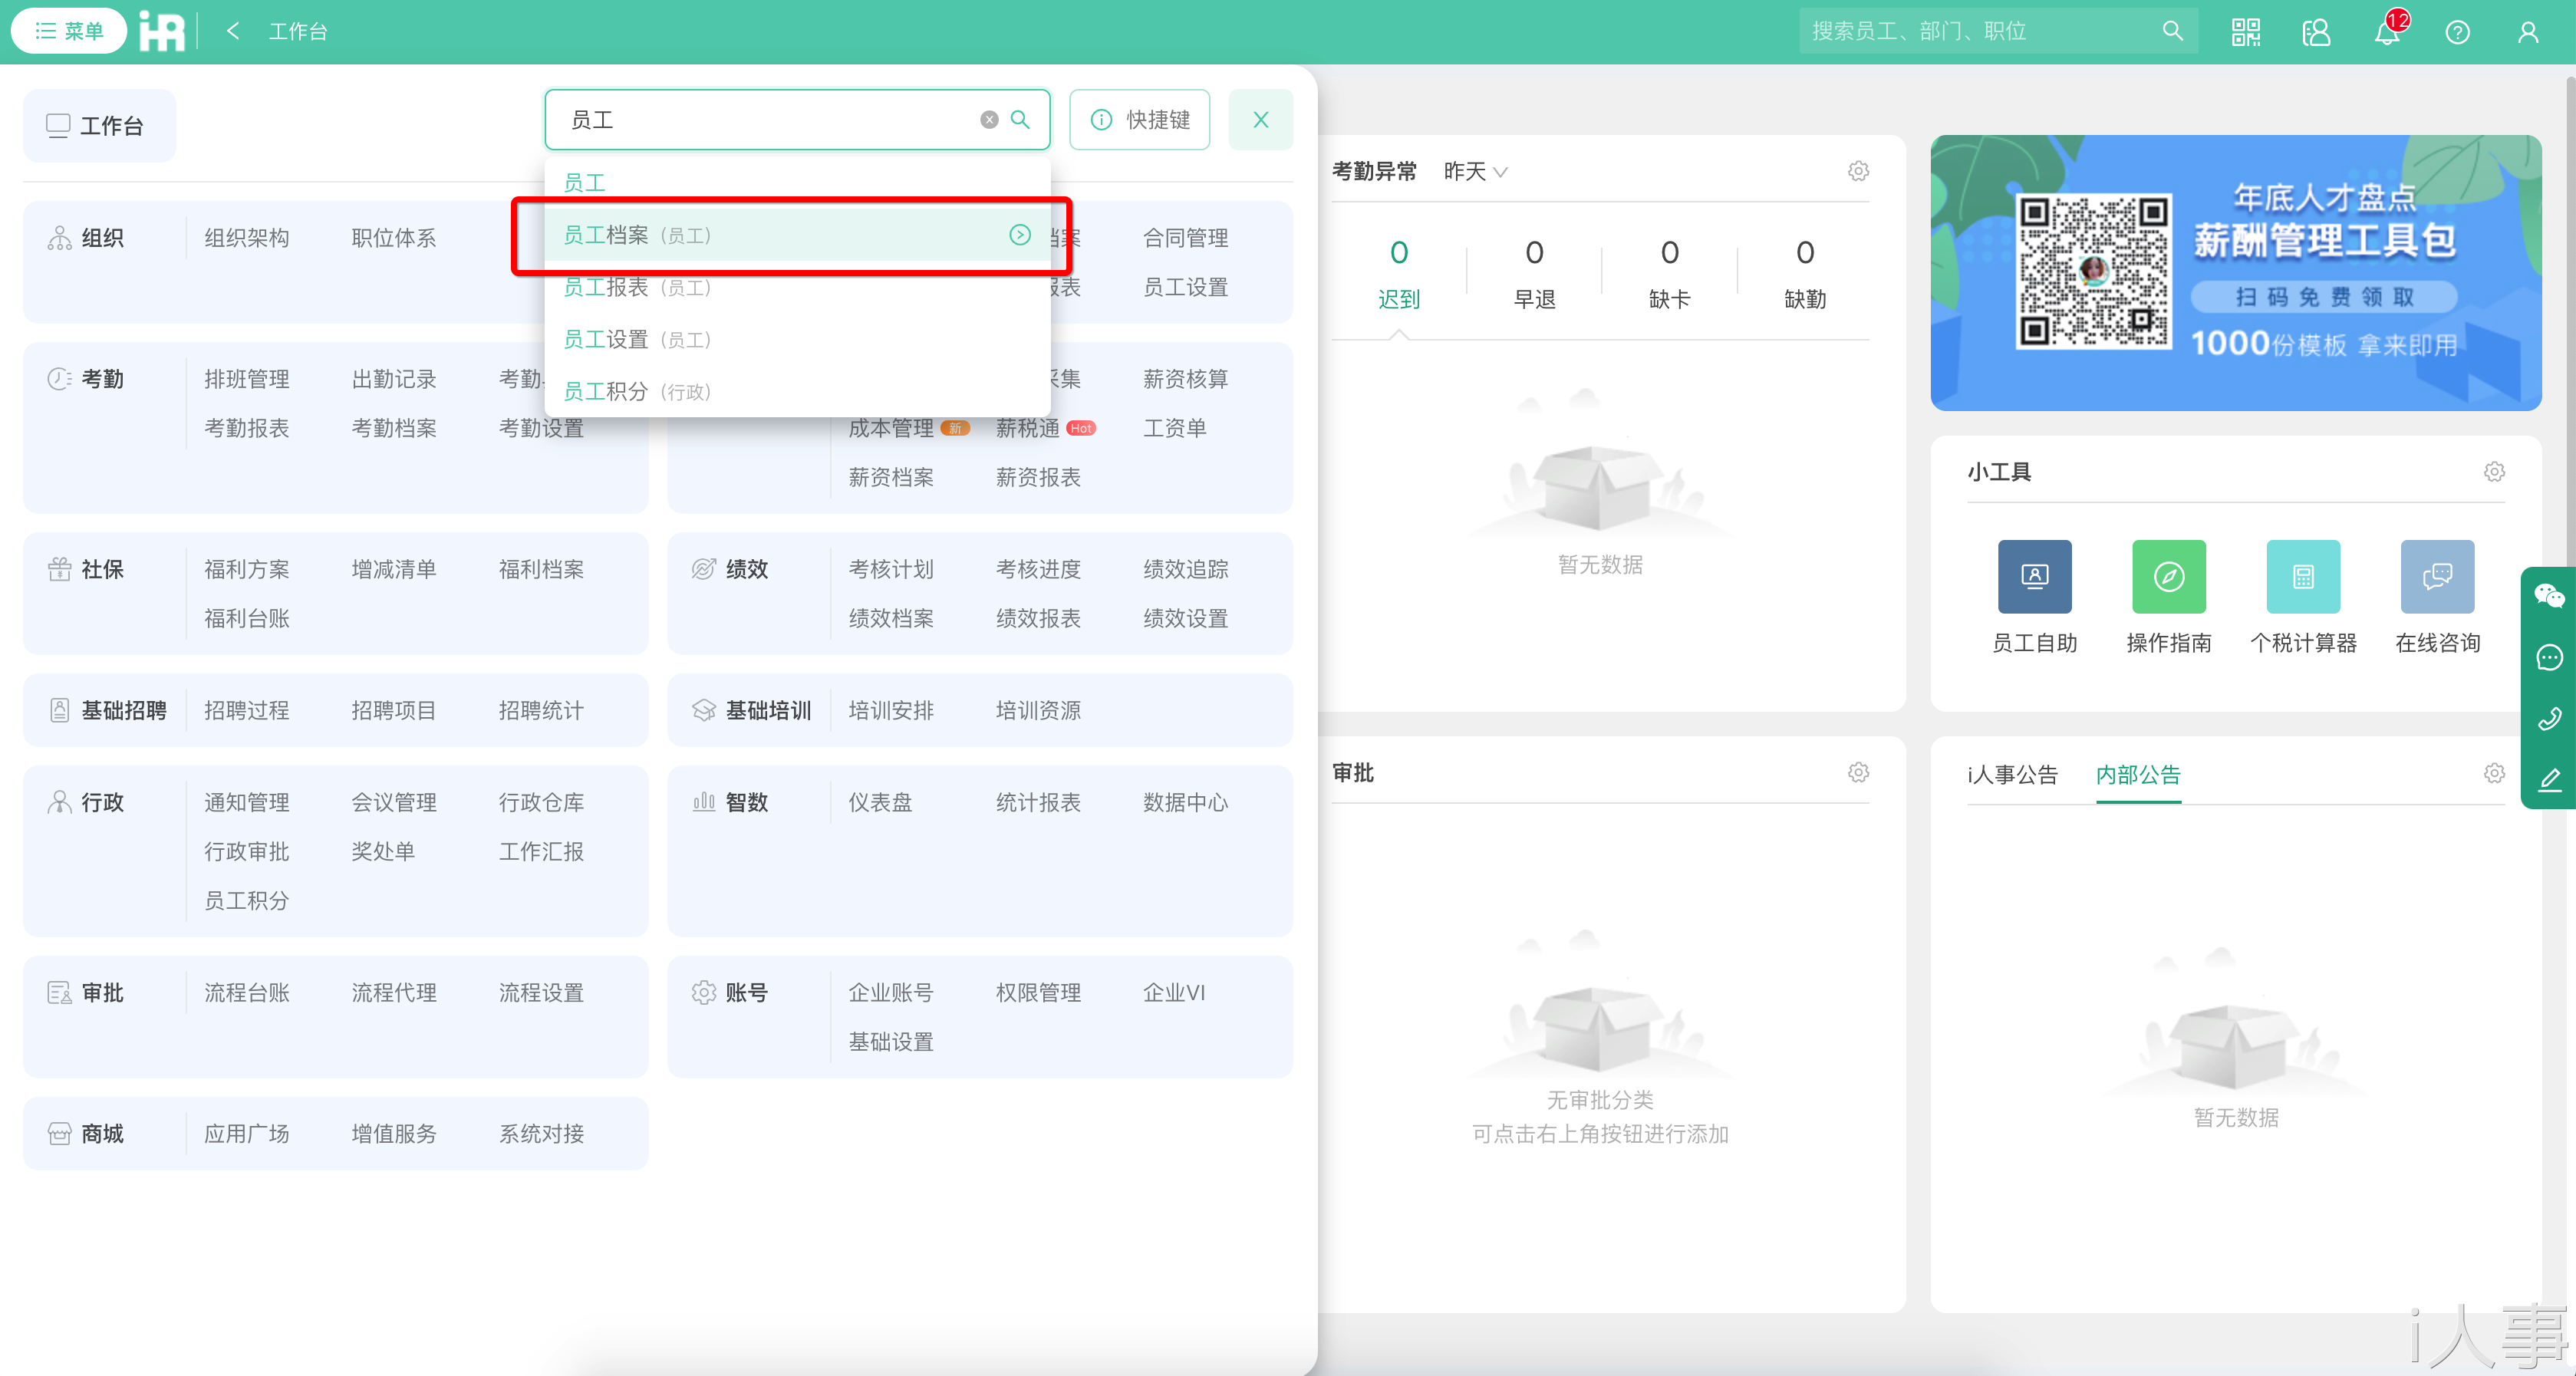Screen dimensions: 2576x1376
Task: Open 员工自助 tool icon
Action: click(x=2034, y=576)
